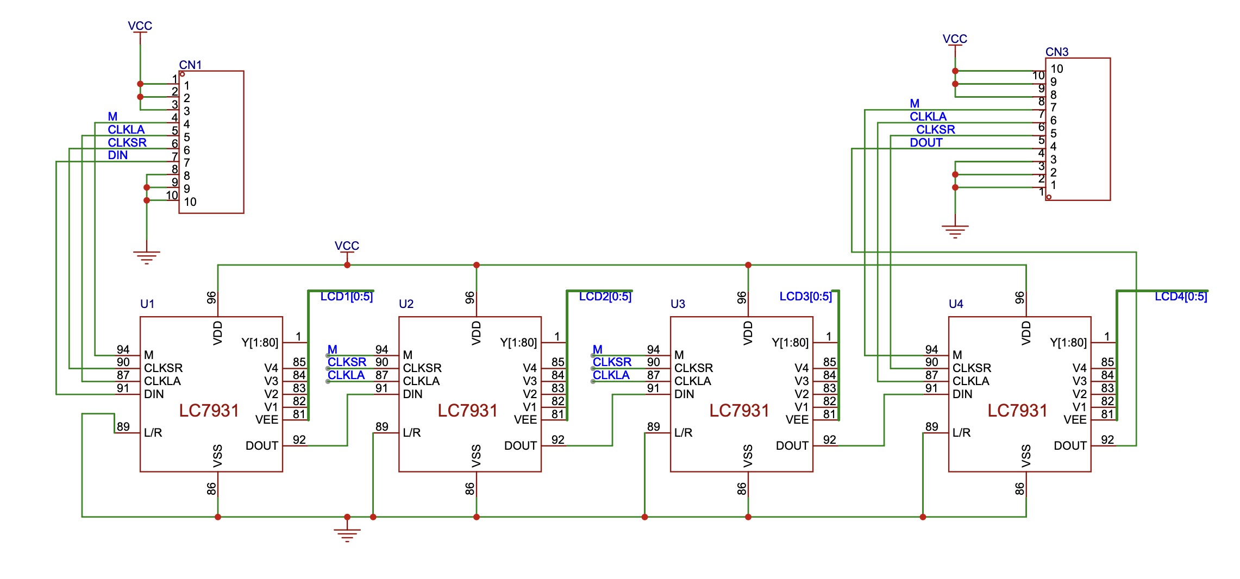
Task: Click the CLKLA net label left of U3
Action: tap(611, 375)
